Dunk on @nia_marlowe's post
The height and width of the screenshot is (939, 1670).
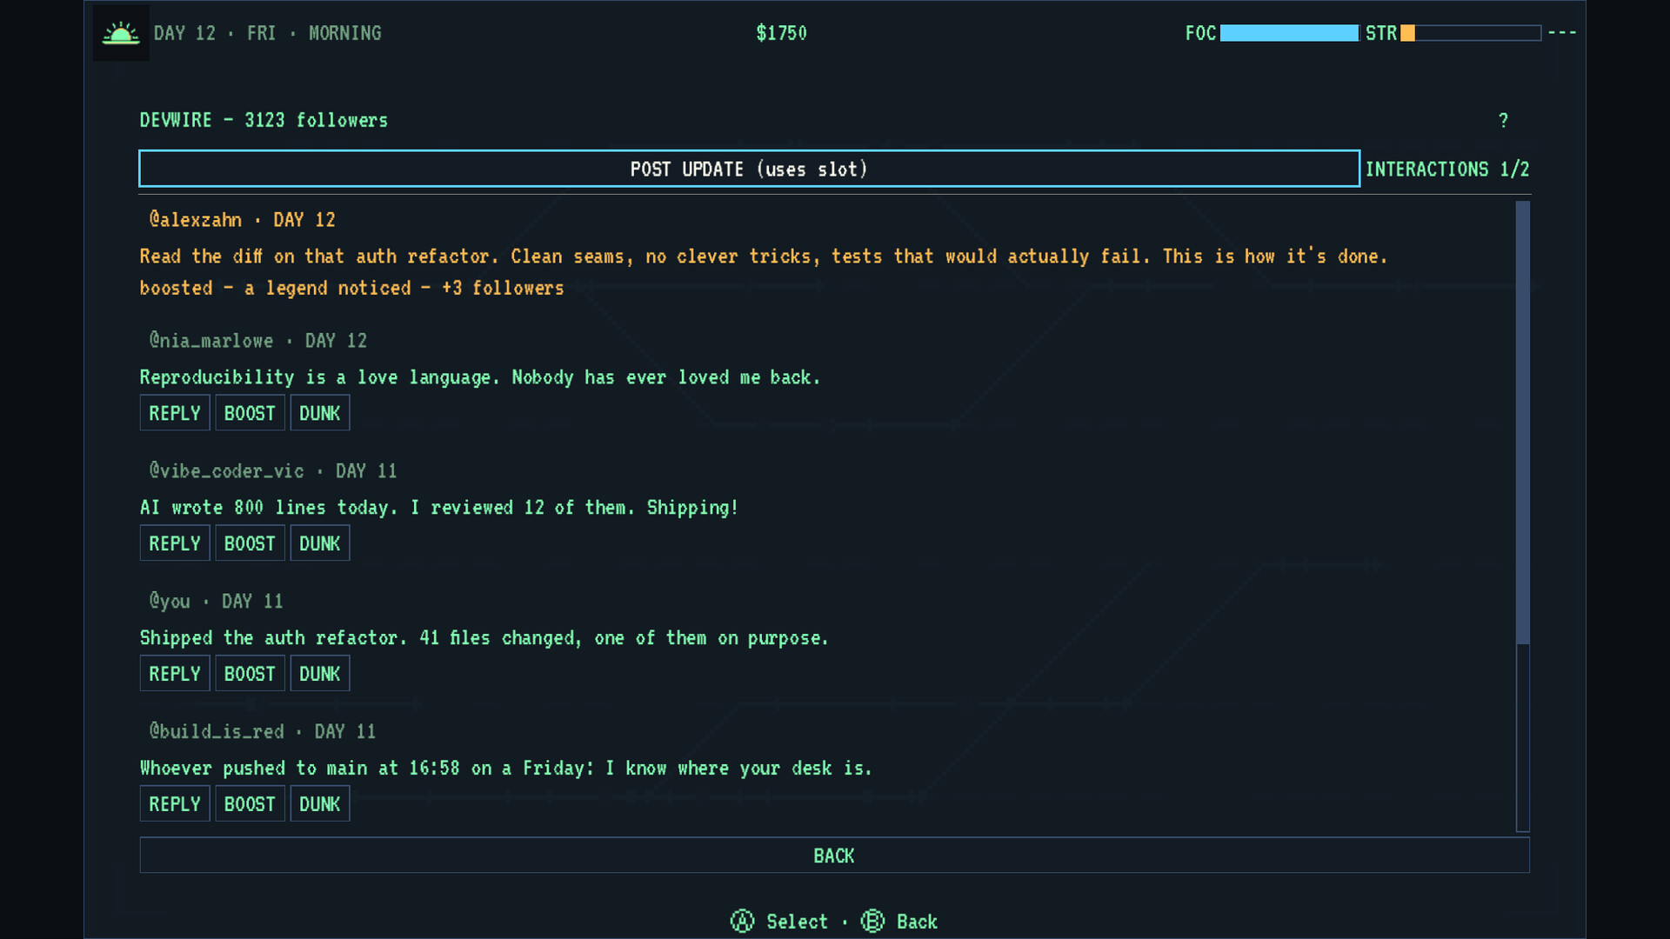click(x=320, y=413)
